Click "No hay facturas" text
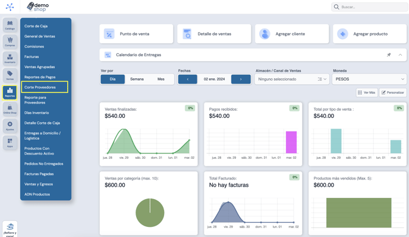 [229, 185]
